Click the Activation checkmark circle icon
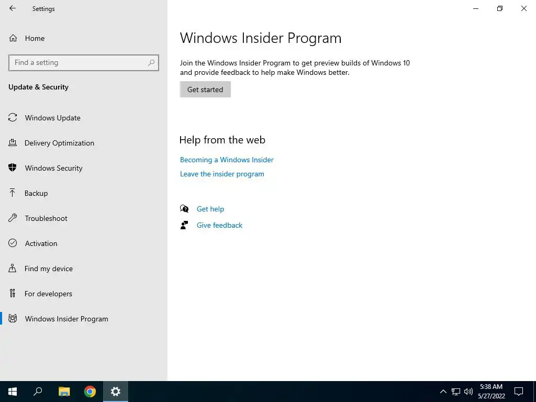This screenshot has height=402, width=536. tap(13, 243)
